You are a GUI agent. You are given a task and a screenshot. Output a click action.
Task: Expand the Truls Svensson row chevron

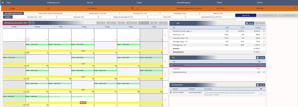pos(295,8)
